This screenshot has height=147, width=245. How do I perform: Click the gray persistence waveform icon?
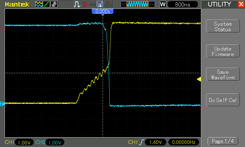(x=54, y=4)
